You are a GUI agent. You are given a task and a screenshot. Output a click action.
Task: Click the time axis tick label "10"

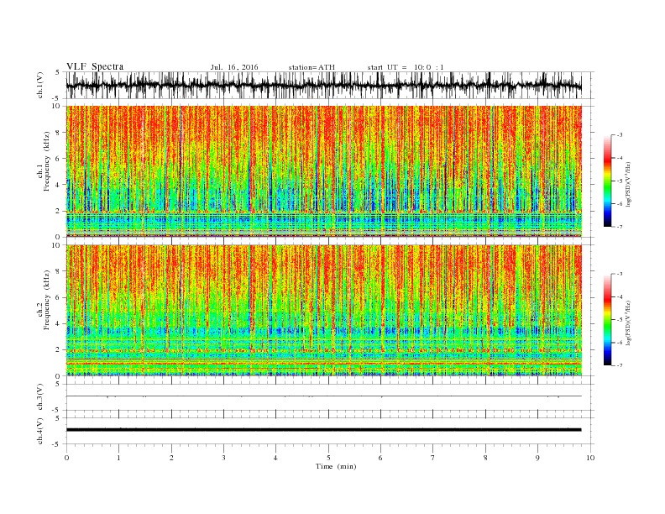click(x=590, y=458)
